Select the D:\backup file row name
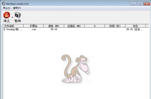The image size is (151, 99). [13, 29]
